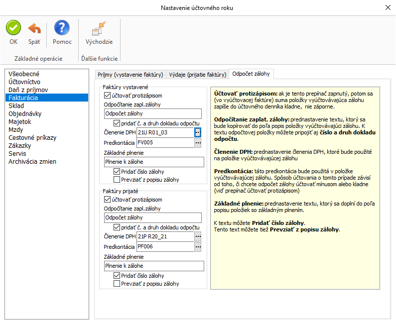This screenshot has height=324, width=396.
Task: Open browse button for Predkontácia FV005
Action: point(198,142)
